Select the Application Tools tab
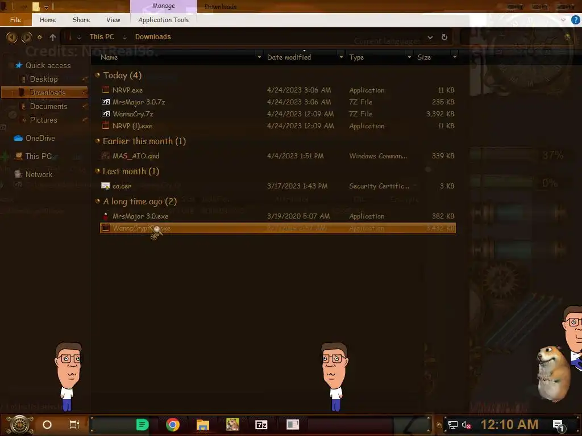 pyautogui.click(x=163, y=20)
